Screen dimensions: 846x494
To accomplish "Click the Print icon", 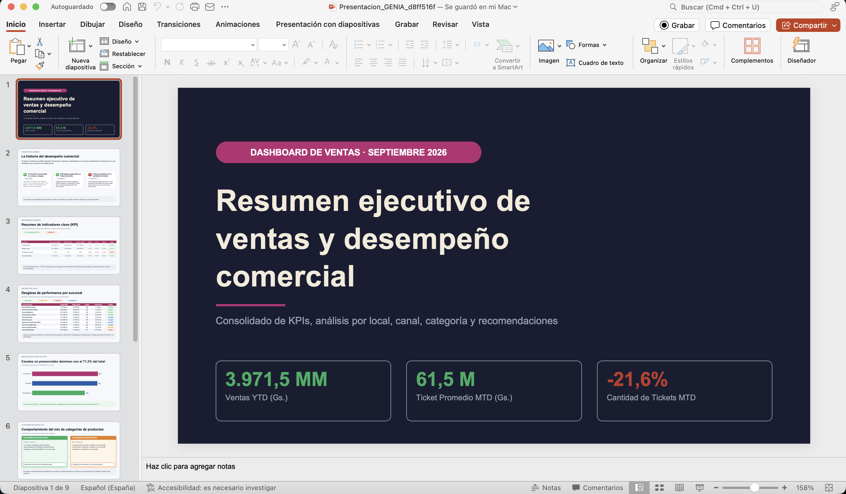I will point(194,7).
